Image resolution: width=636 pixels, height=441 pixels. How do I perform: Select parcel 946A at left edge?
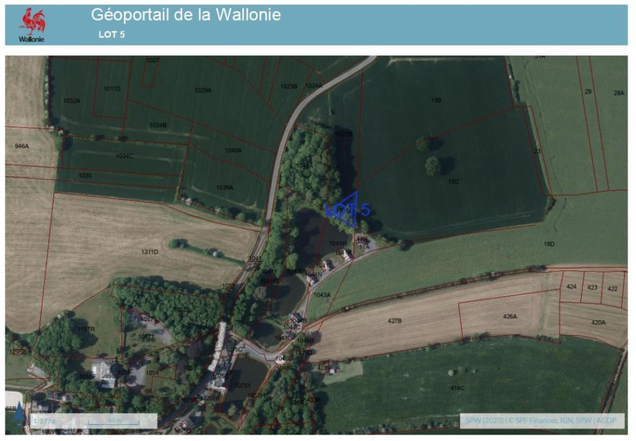point(22,146)
